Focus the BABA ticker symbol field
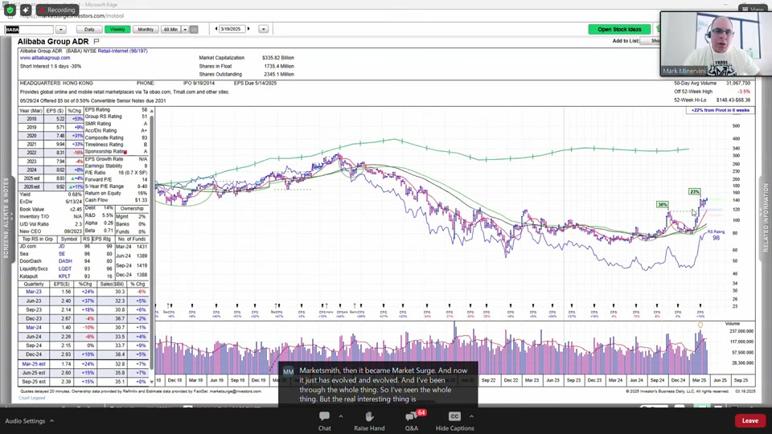 29,30
